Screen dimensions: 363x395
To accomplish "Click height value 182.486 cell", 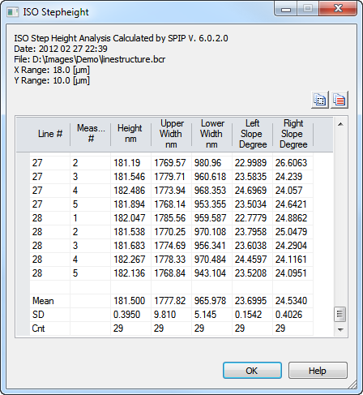I will (x=130, y=191).
